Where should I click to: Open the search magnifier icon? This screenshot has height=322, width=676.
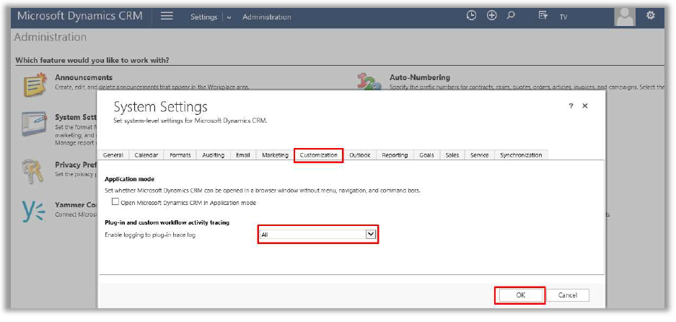(x=512, y=15)
